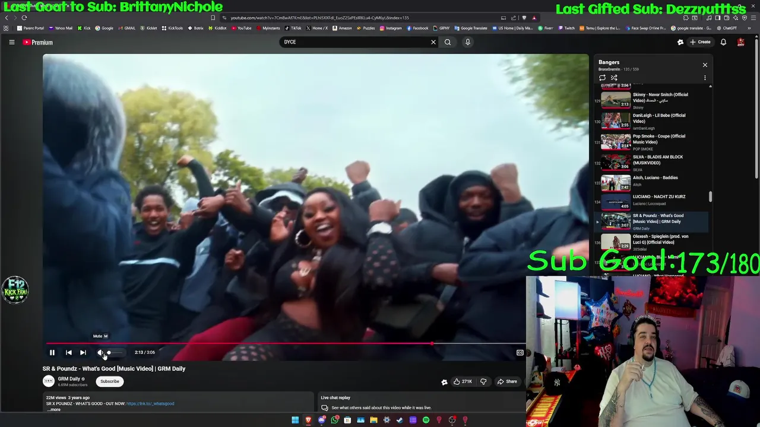Open the Instagram bookmark

(391, 28)
